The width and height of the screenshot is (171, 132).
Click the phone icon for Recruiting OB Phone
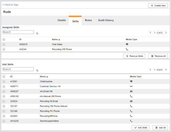pos(127,49)
